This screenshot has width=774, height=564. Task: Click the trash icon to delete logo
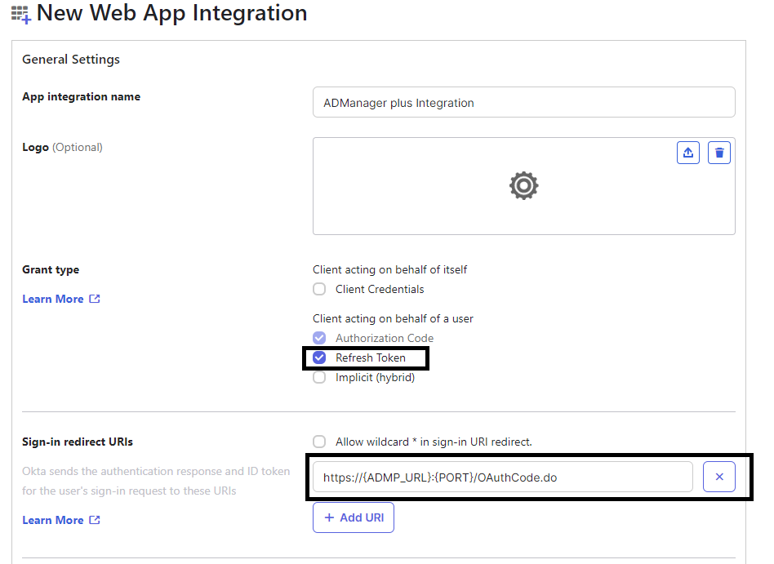pos(719,153)
